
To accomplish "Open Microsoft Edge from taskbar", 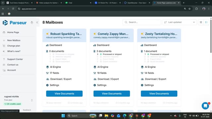I will coord(125,116).
